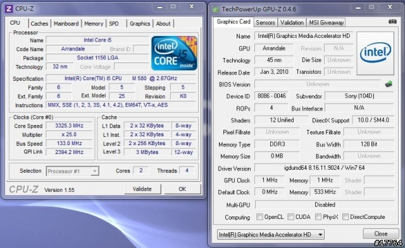Open the Graphics tab in CPU-Z
Image resolution: width=405 pixels, height=248 pixels.
pos(140,24)
